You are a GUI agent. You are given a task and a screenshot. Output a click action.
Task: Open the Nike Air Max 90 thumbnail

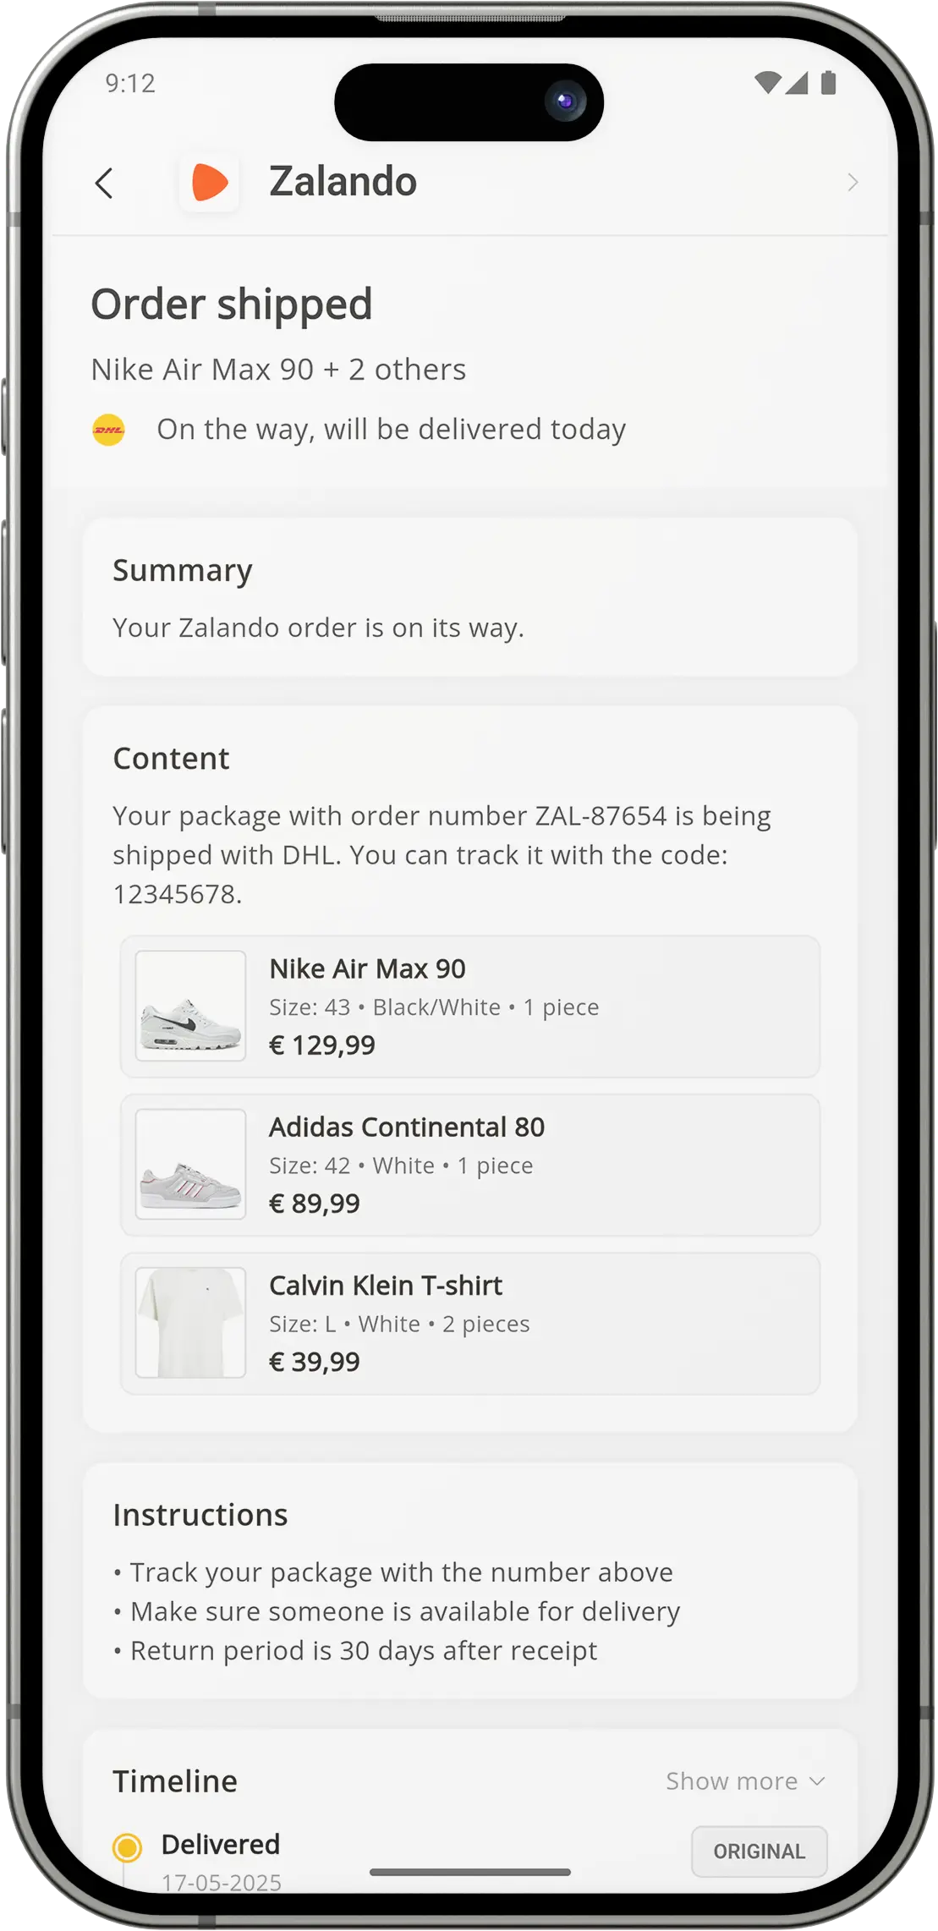coord(191,1006)
